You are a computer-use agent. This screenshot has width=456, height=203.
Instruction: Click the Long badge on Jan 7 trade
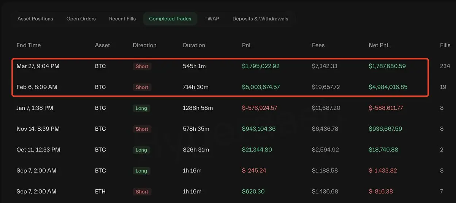click(141, 108)
